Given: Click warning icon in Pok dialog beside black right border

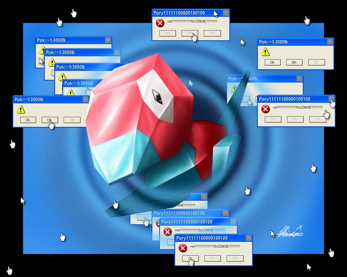Looking at the screenshot, I should point(265,52).
